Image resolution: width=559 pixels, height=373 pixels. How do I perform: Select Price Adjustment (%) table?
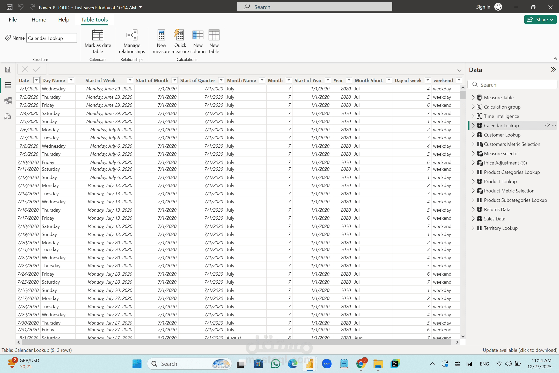[x=505, y=163]
